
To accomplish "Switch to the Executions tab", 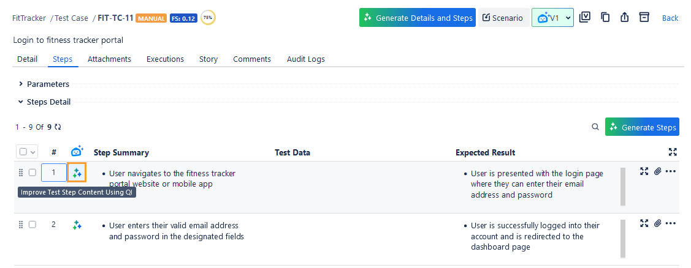I will 165,59.
